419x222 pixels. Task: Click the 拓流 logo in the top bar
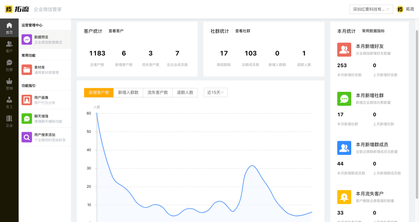18,9
